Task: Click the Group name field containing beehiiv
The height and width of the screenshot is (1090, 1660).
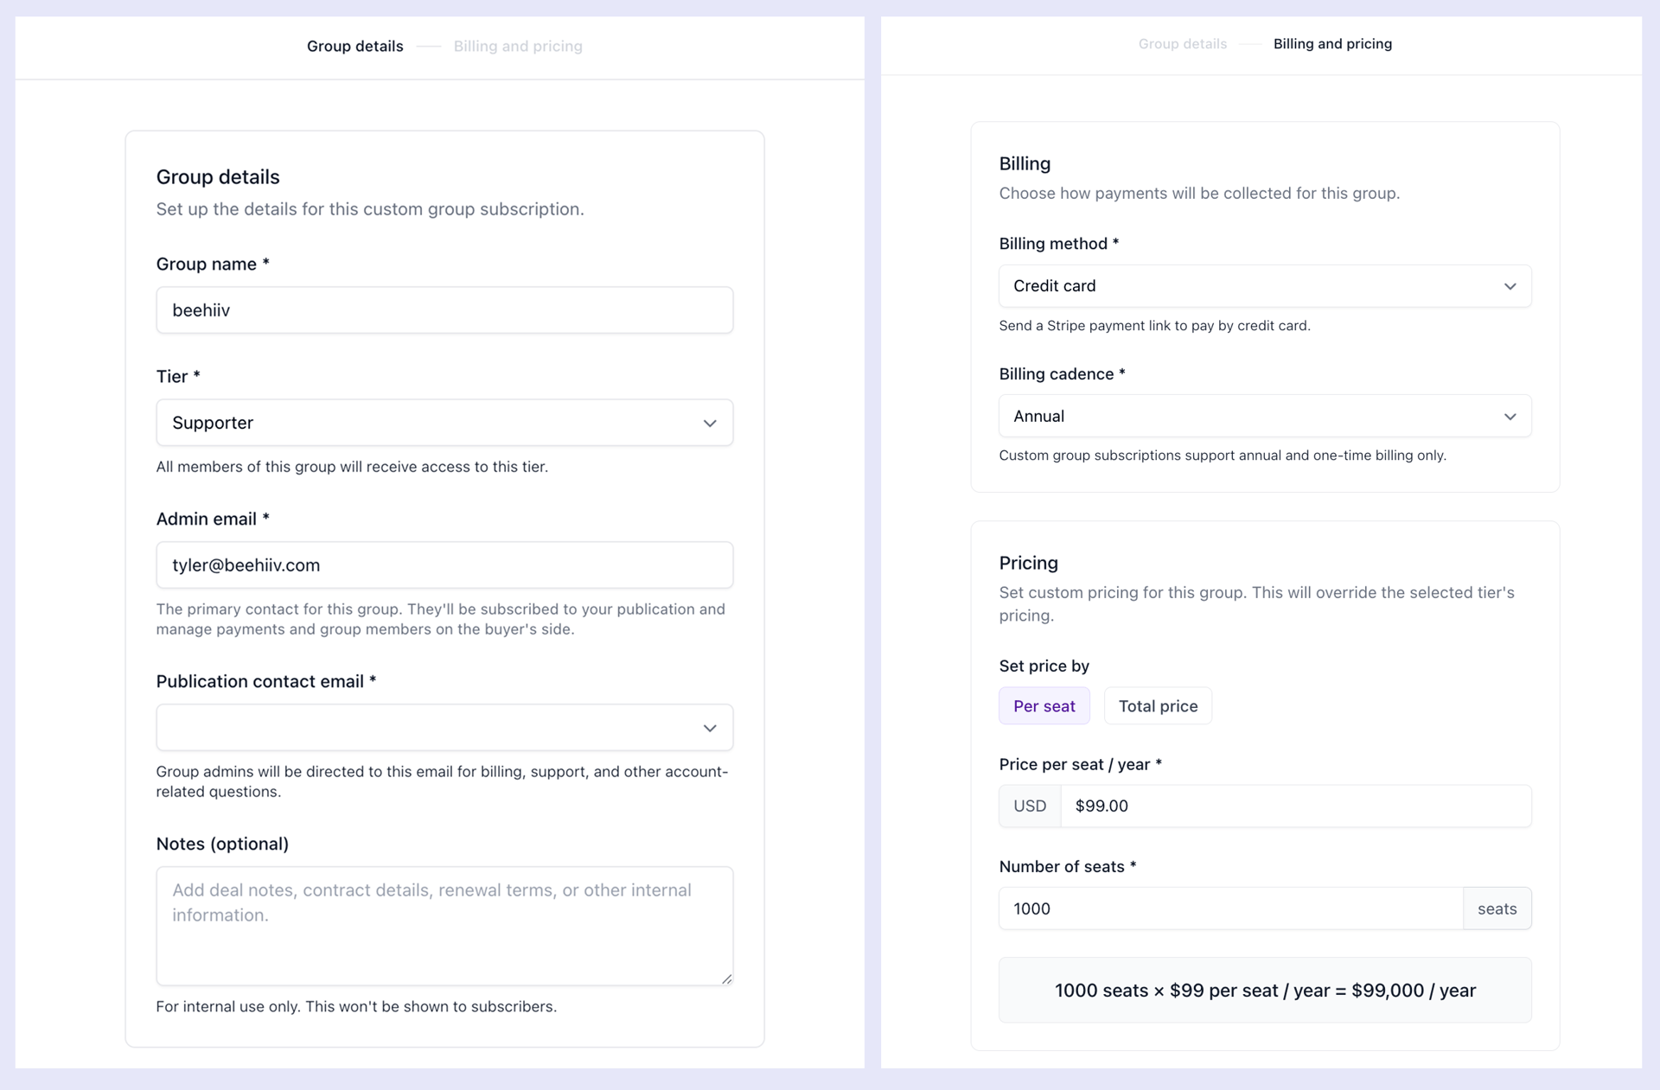Action: pos(444,310)
